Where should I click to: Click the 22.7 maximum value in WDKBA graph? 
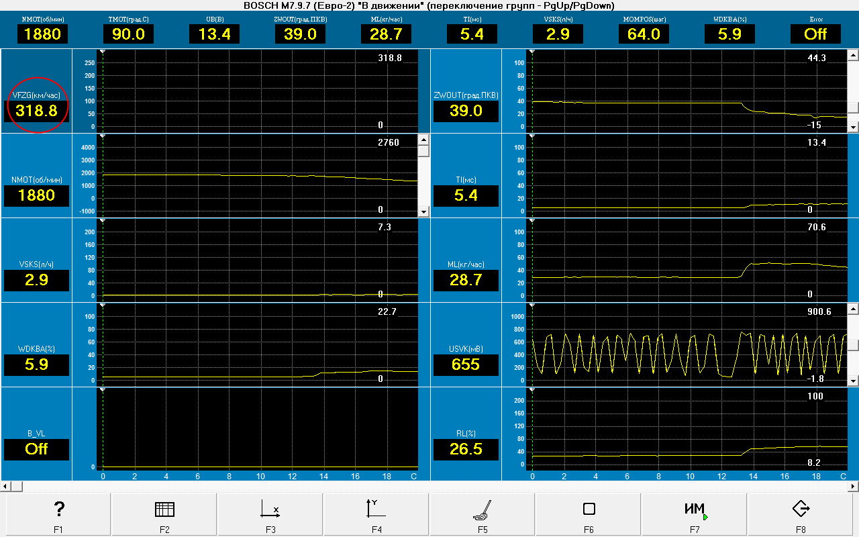(x=387, y=311)
